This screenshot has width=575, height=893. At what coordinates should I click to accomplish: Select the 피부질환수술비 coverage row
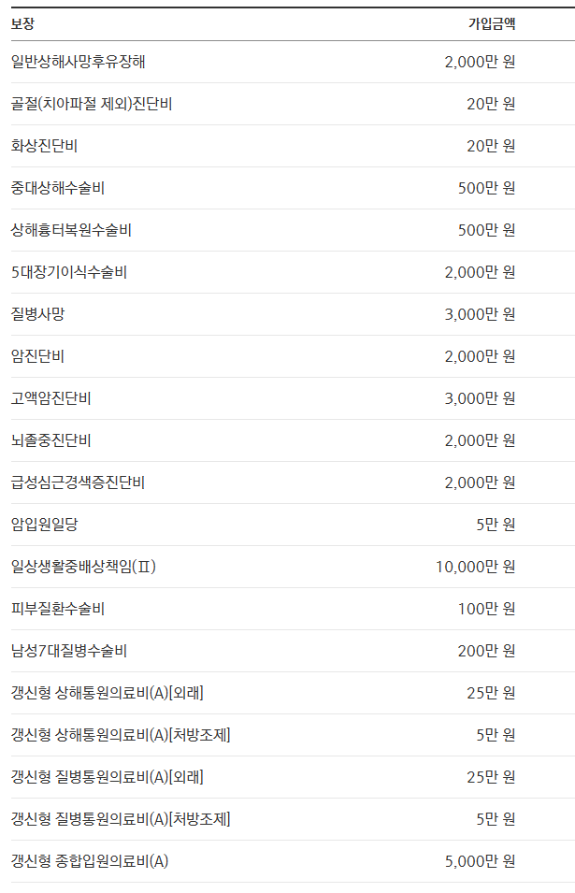point(293,609)
